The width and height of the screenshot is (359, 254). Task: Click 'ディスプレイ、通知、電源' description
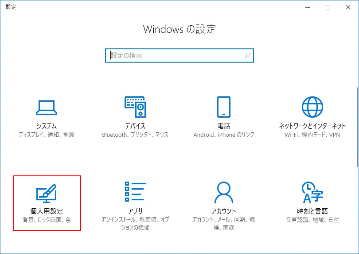[x=47, y=135]
